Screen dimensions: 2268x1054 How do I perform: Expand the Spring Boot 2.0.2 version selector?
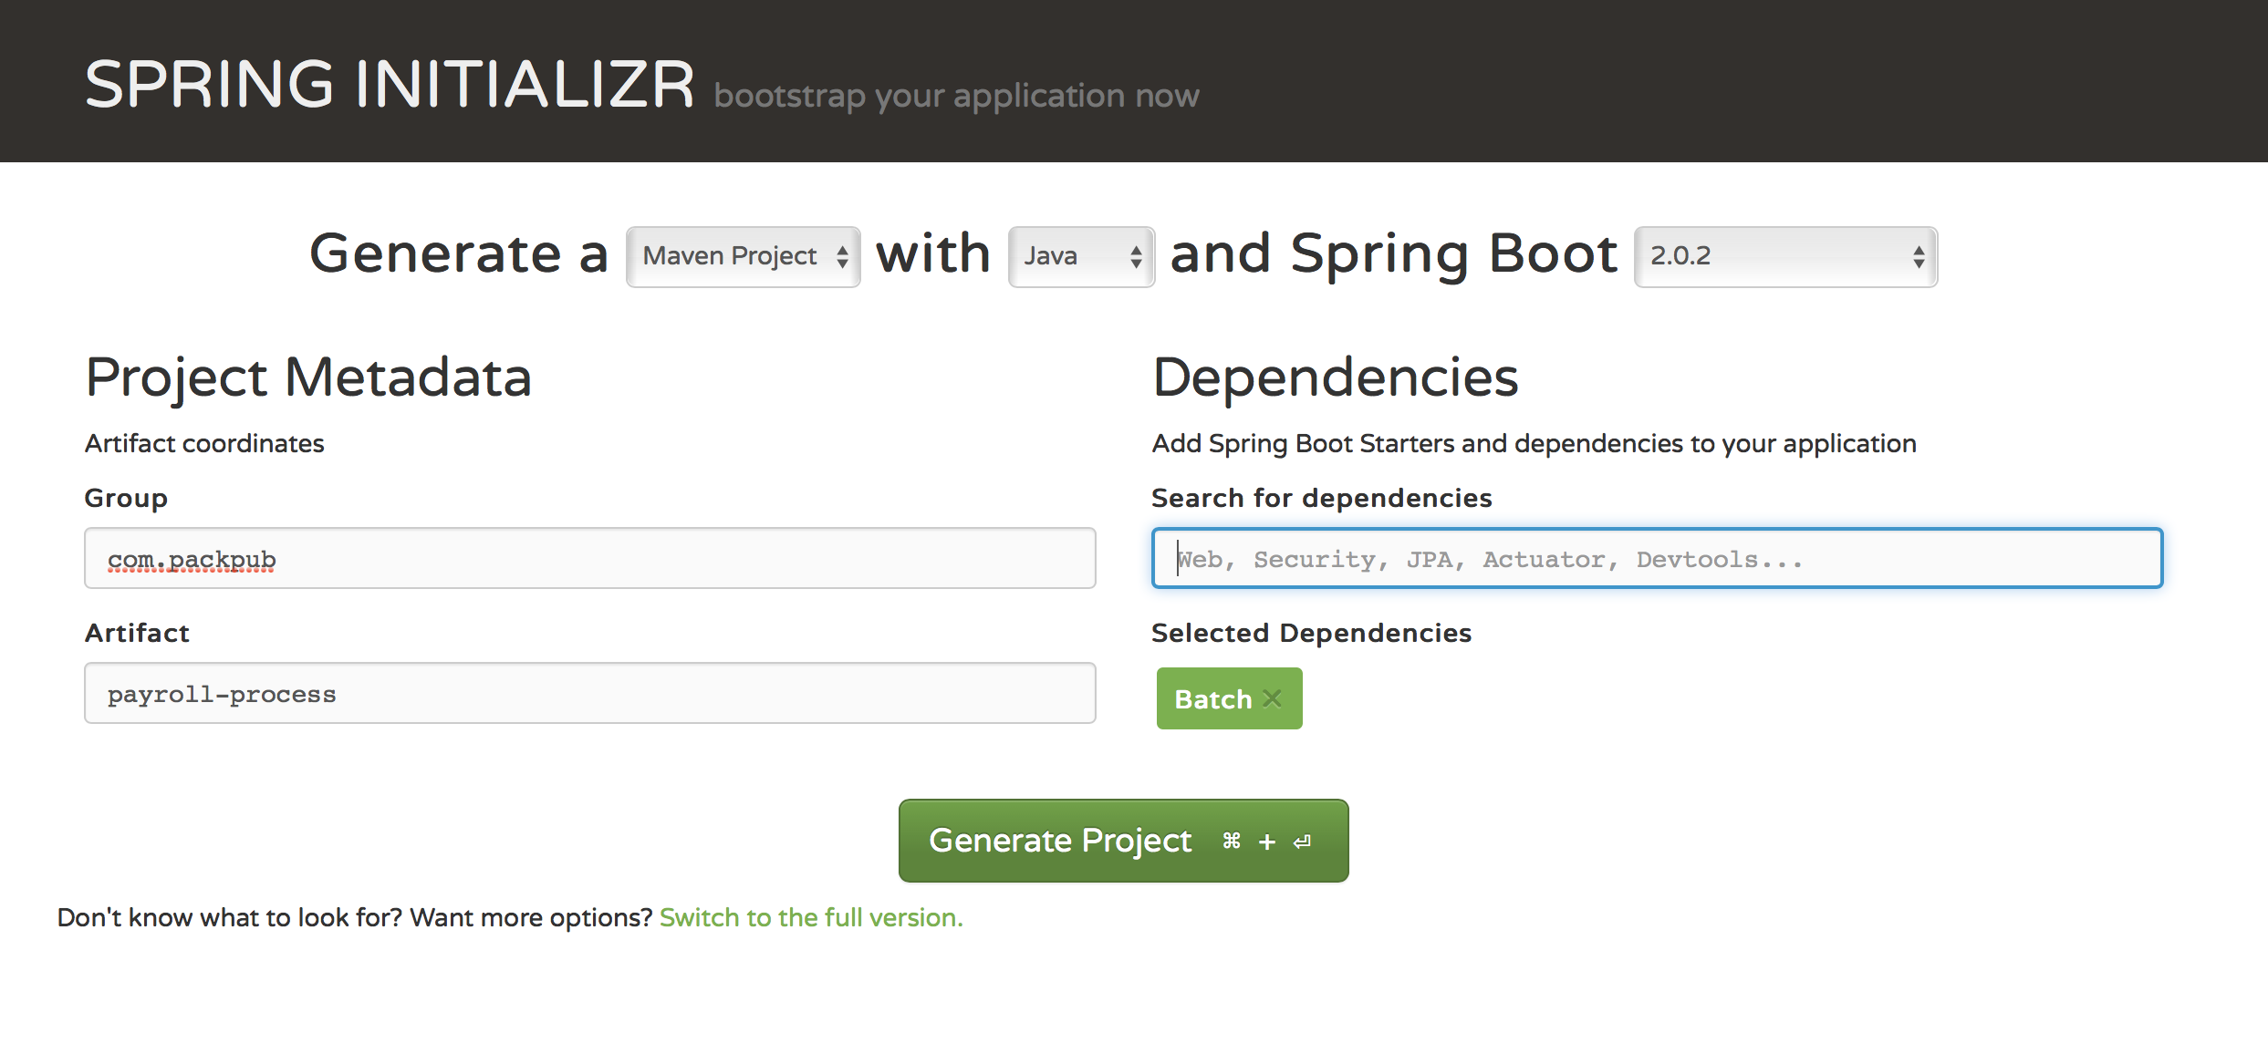click(x=1785, y=256)
